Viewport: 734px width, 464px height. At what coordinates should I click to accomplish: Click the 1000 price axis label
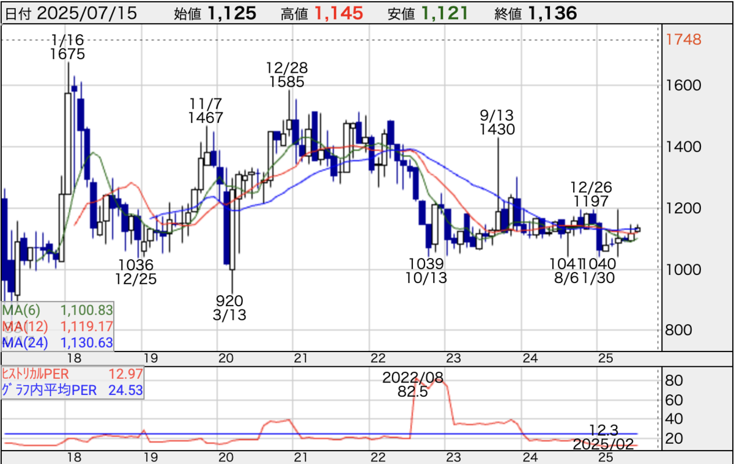click(683, 269)
